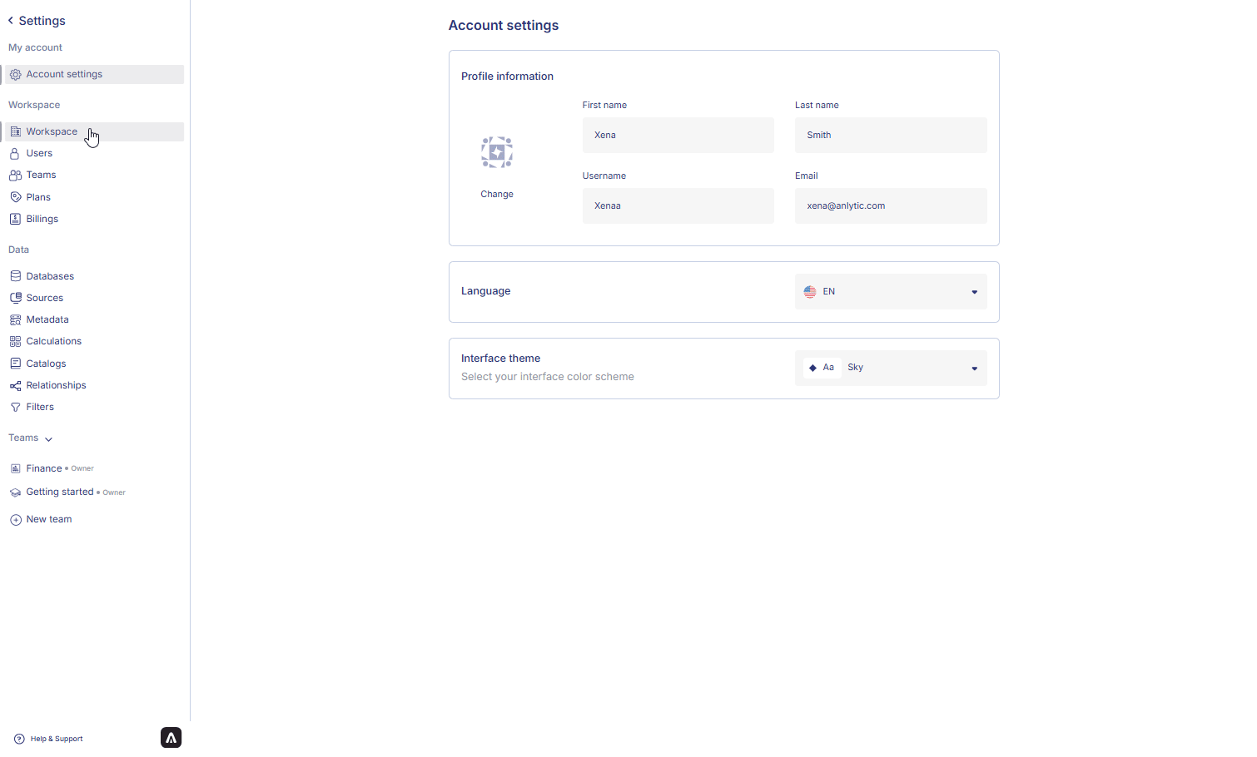Click the Email field with xena@anlytic.com
Image resolution: width=1257 pixels, height=757 pixels.
pos(890,206)
